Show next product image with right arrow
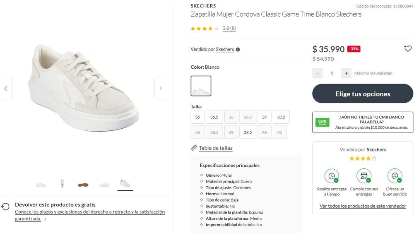Screen dimensions: 414x233 click(160, 88)
